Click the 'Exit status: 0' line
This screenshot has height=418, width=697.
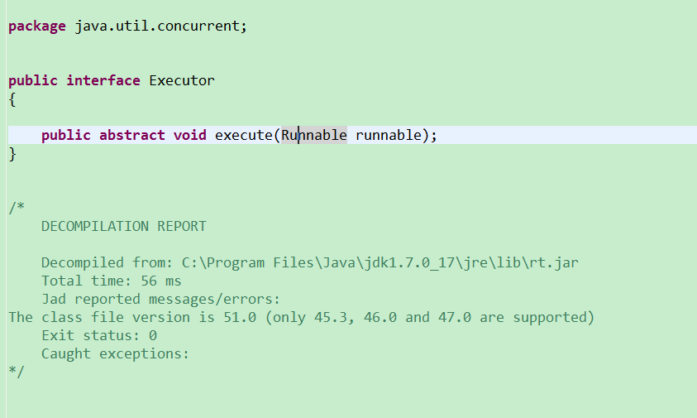(x=99, y=335)
